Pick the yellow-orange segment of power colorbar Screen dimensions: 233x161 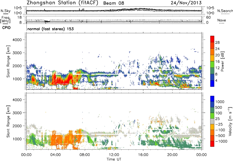click(212, 58)
